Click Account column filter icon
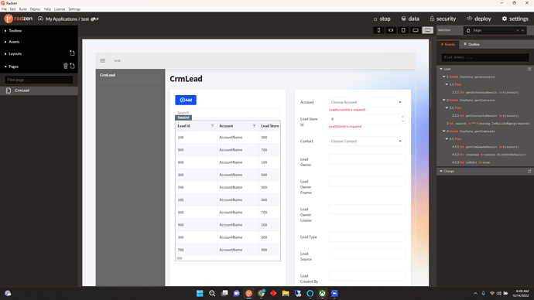 click(254, 126)
